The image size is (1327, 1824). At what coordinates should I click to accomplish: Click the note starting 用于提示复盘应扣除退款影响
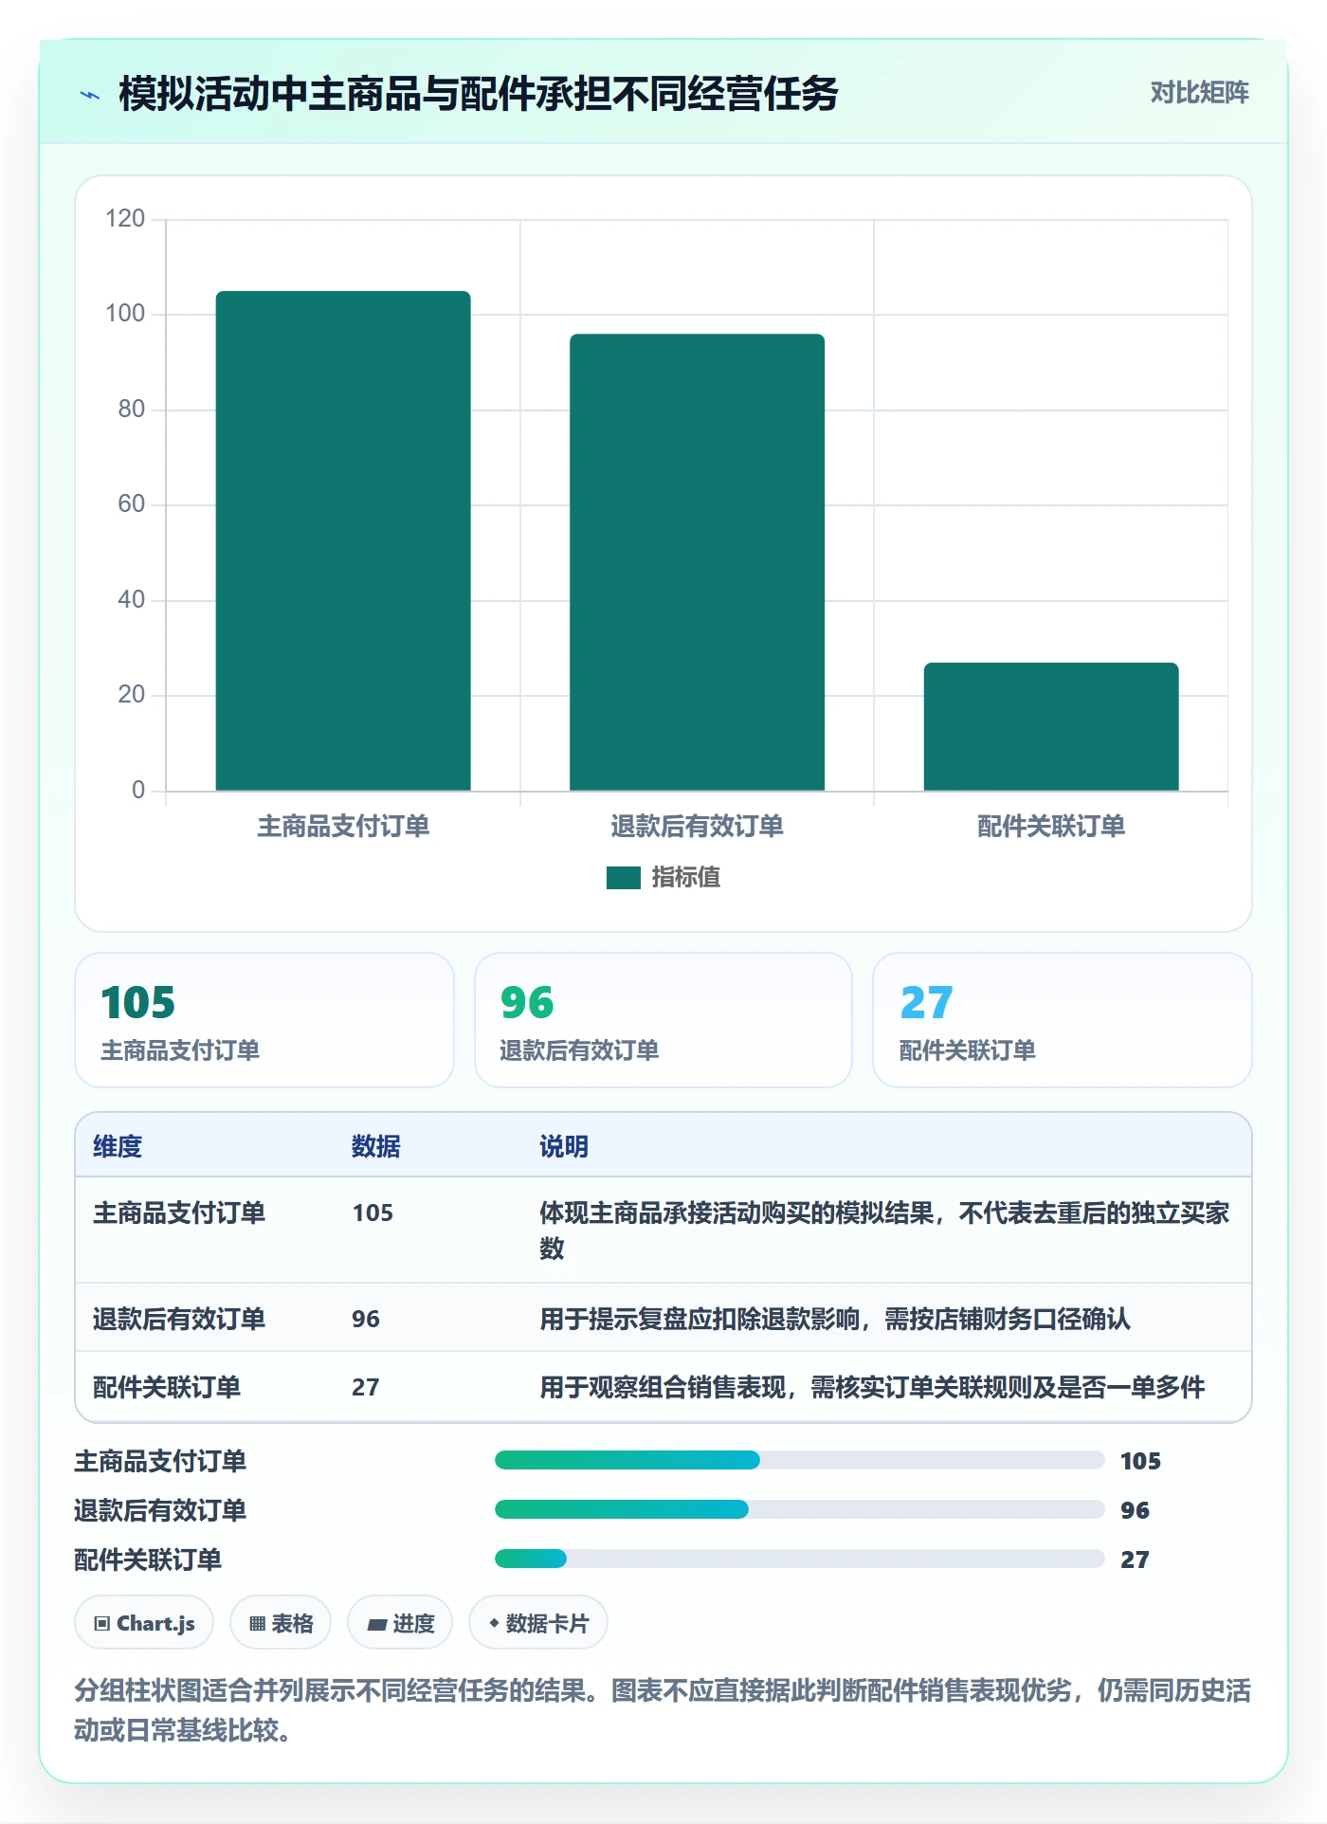click(835, 1320)
